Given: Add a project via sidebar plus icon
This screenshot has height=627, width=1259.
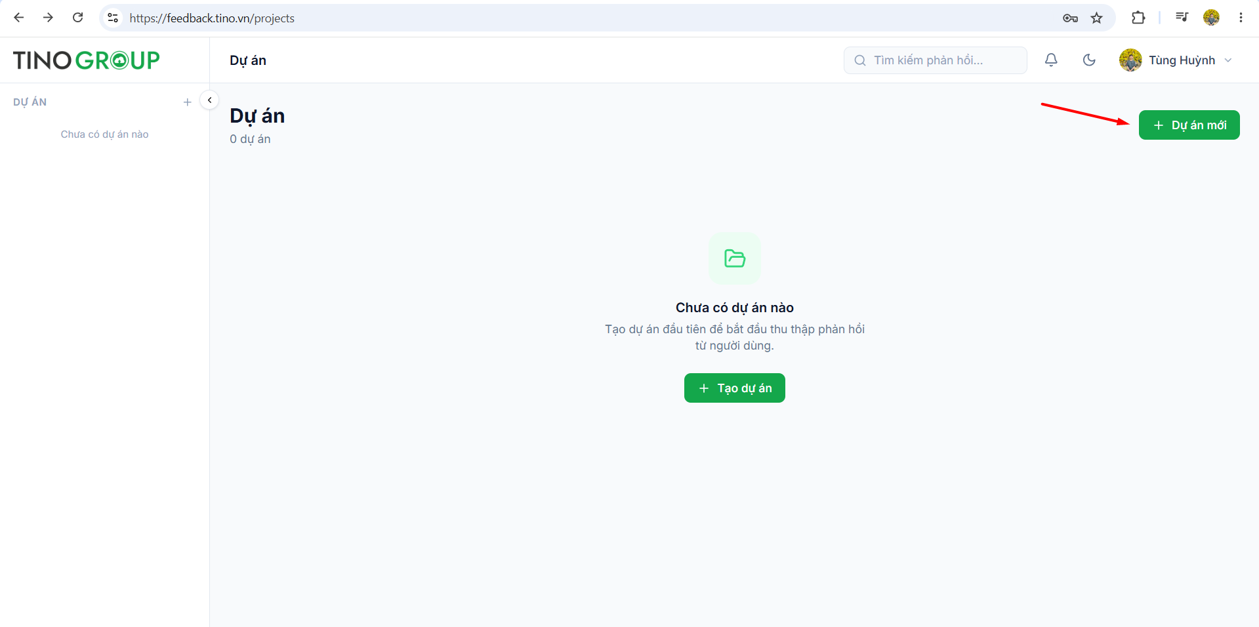Looking at the screenshot, I should click(188, 102).
